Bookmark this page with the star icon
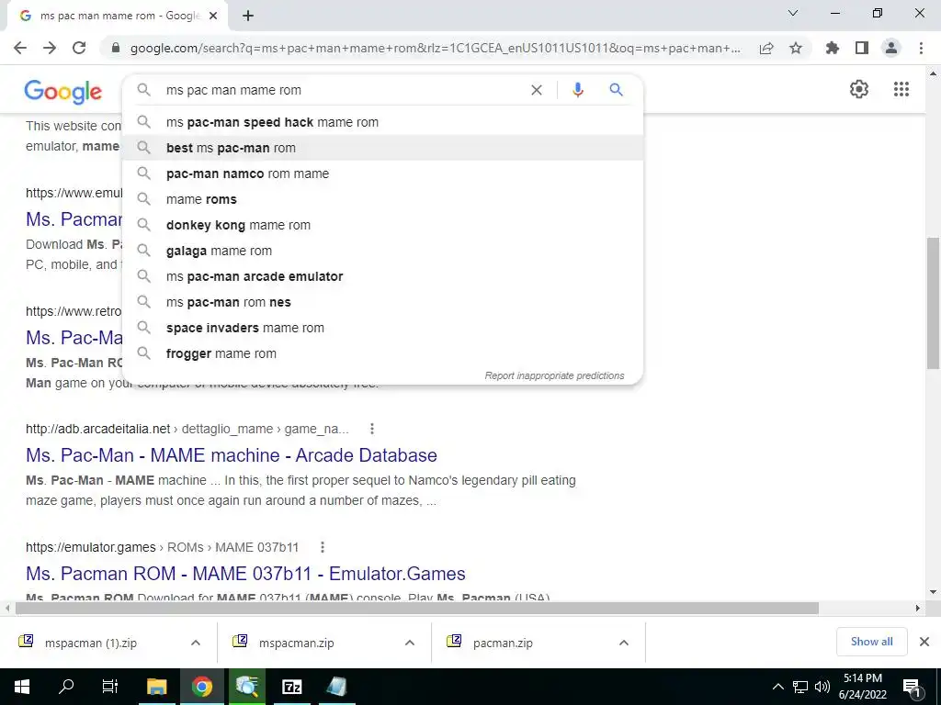941x705 pixels. point(796,48)
